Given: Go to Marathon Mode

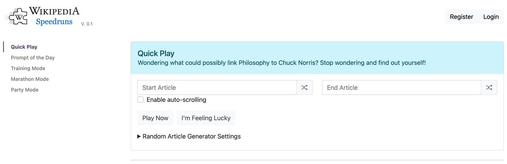Looking at the screenshot, I should (x=30, y=79).
